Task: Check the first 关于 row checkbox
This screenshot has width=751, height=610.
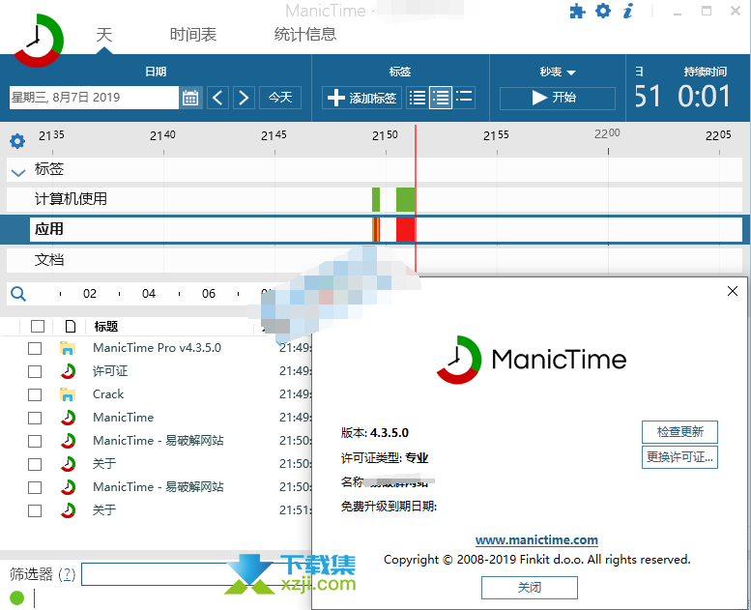Action: coord(35,464)
